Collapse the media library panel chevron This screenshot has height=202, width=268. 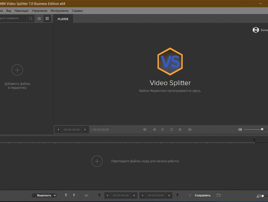(x=52, y=16)
